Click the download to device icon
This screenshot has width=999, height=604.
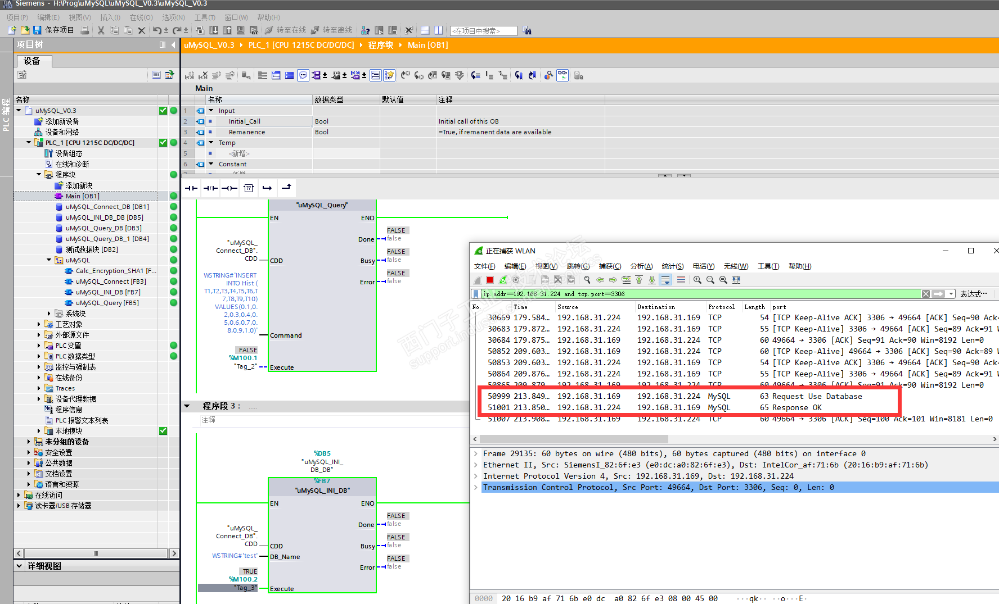tap(214, 30)
